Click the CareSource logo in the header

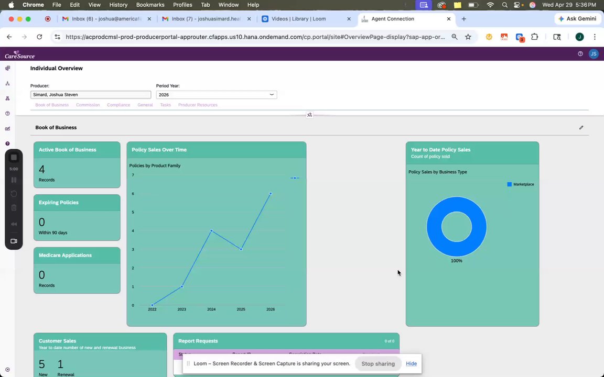pos(19,54)
